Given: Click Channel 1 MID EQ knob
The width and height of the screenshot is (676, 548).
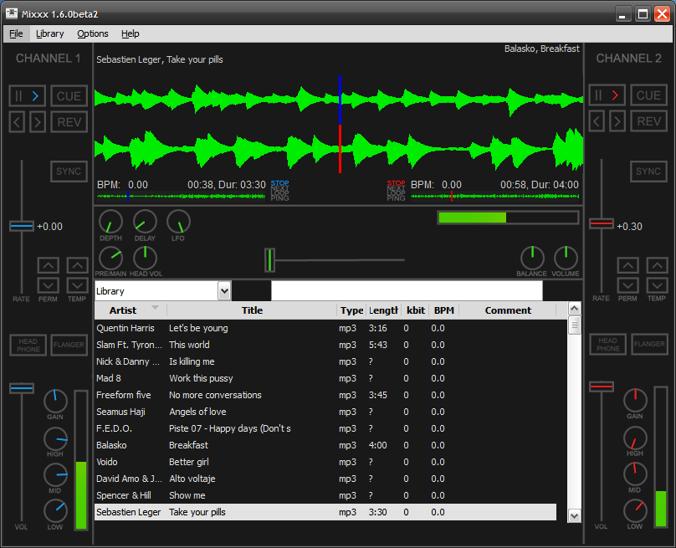Looking at the screenshot, I should click(x=55, y=475).
